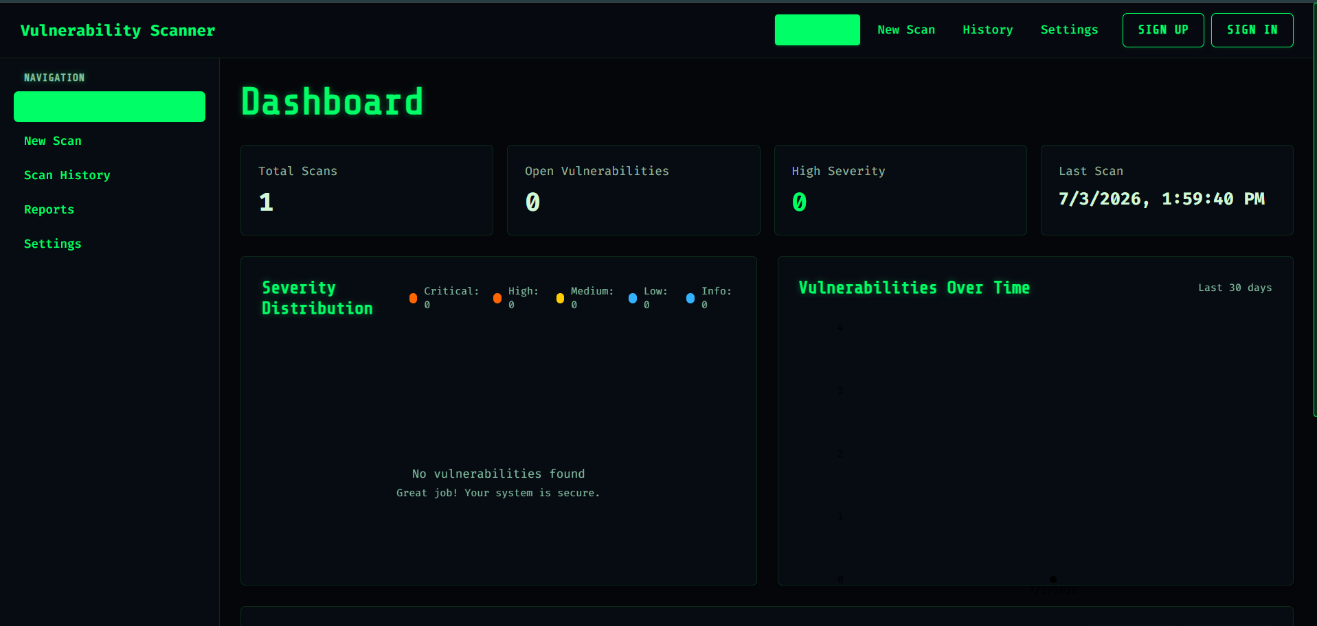
Task: Click the SIGN IN button
Action: [x=1252, y=30]
